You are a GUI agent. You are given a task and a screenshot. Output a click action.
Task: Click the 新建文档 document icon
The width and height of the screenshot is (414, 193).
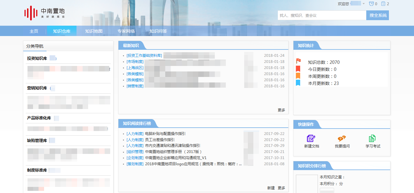point(311,138)
